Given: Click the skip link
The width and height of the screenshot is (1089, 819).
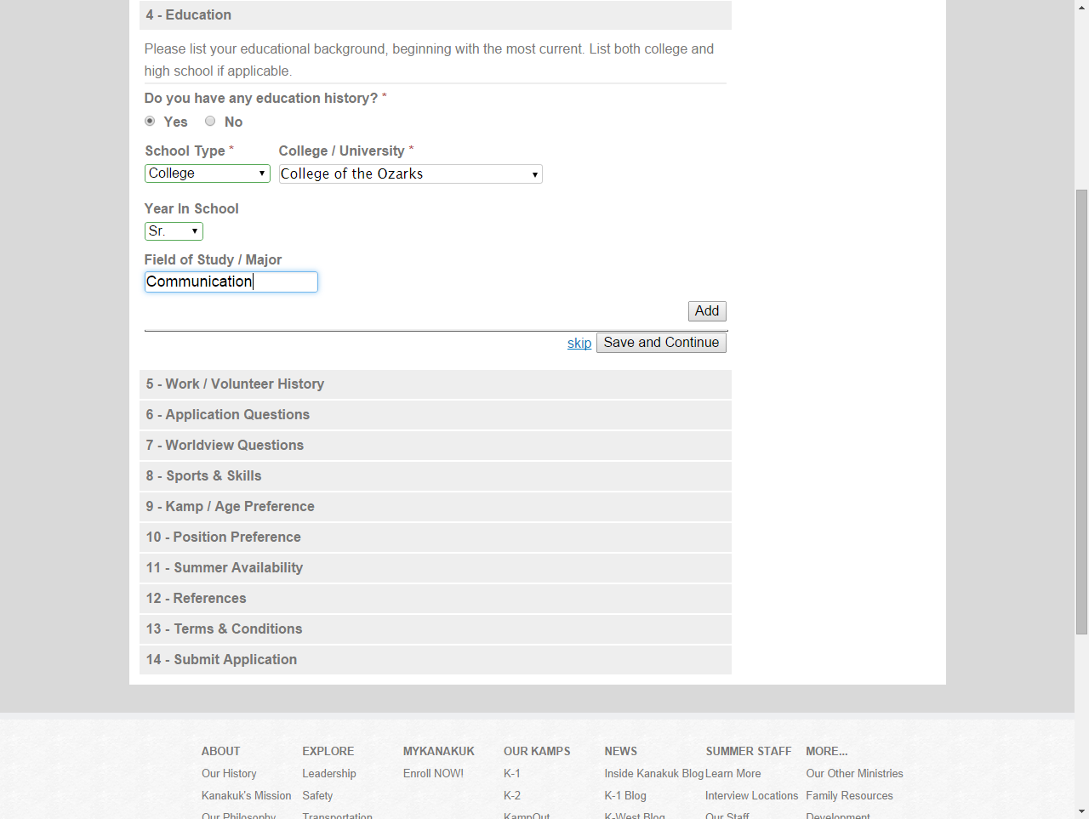Looking at the screenshot, I should (x=579, y=343).
